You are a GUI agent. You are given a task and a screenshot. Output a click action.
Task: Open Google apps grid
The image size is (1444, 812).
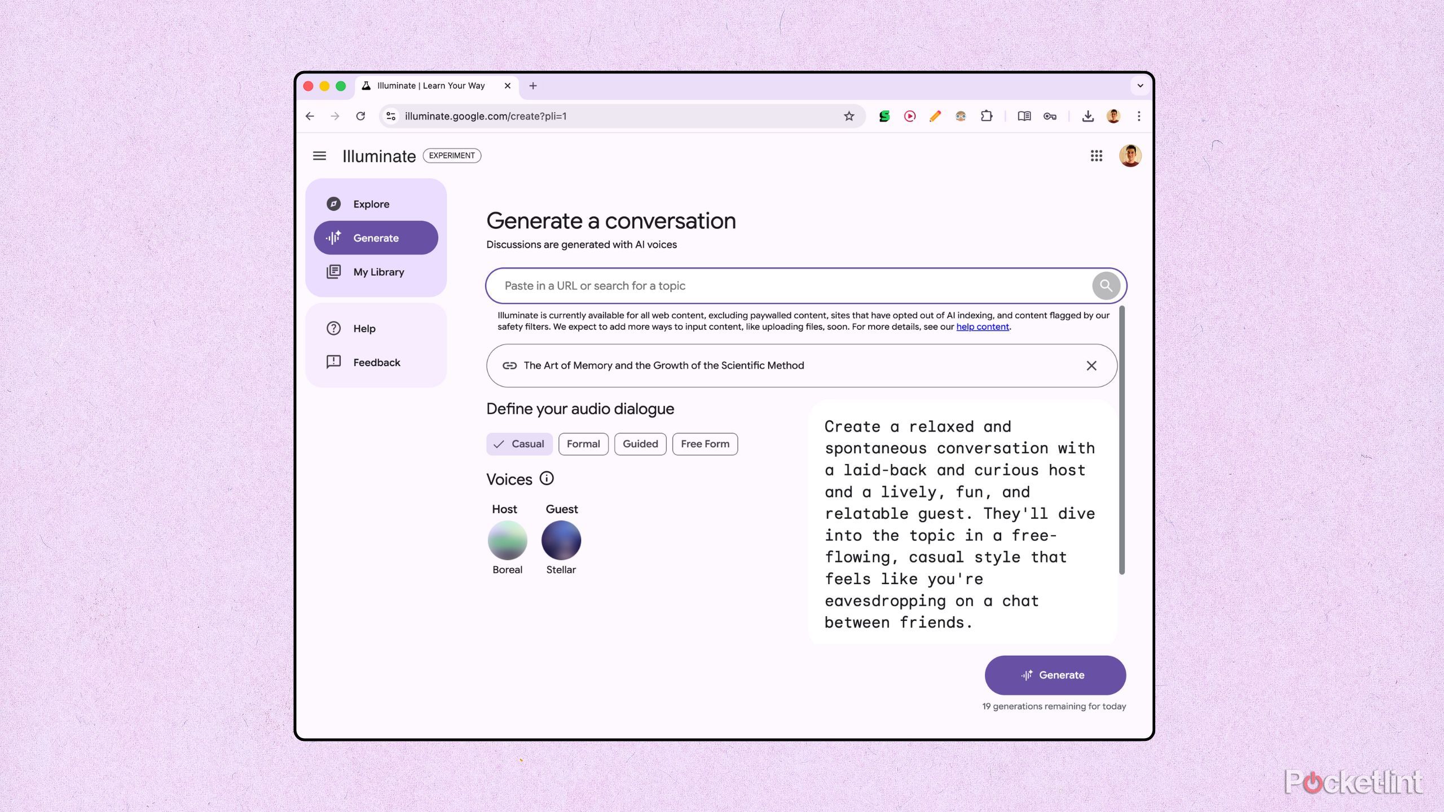[1096, 156]
